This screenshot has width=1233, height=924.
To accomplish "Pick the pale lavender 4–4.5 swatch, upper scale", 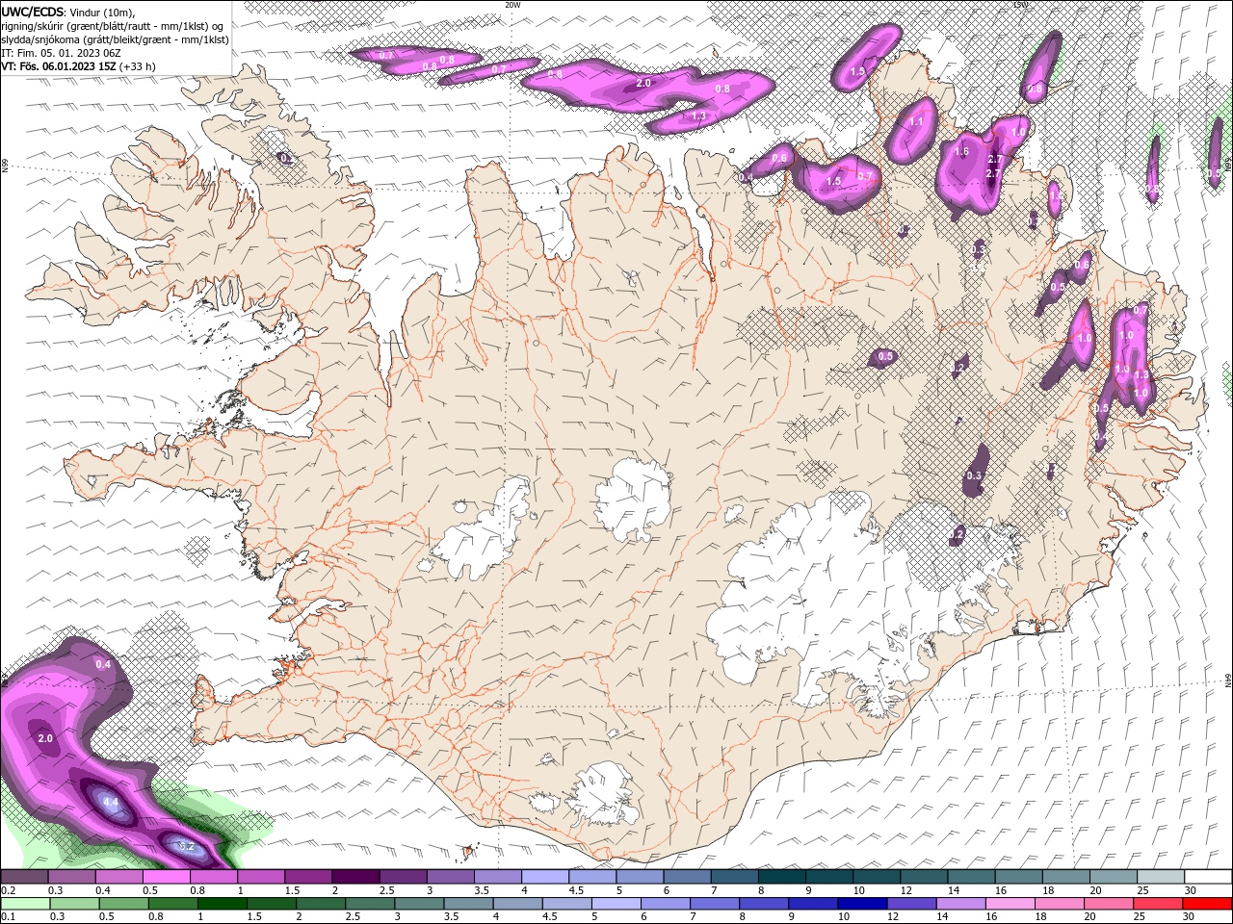I will coord(544,876).
